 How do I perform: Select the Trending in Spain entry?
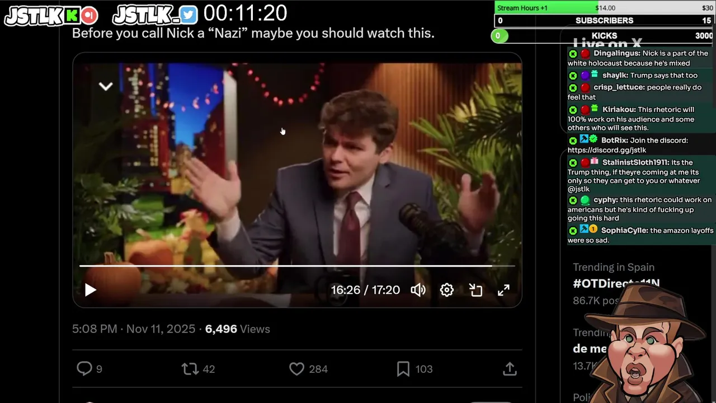[614, 268]
